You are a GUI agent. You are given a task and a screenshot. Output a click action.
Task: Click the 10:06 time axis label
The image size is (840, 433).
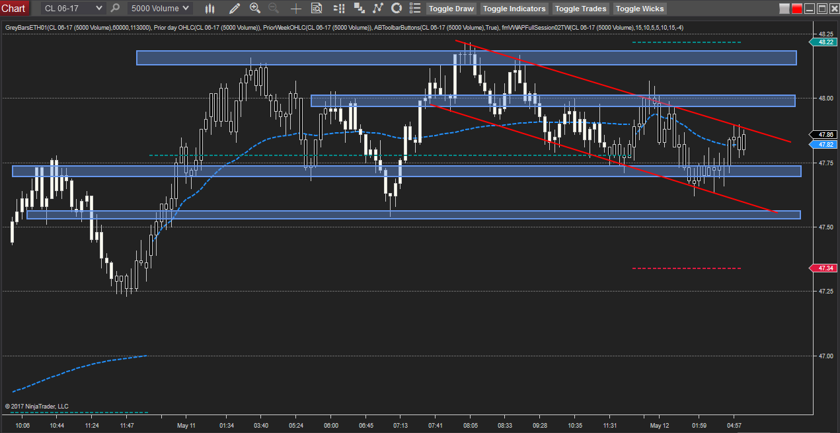[22, 425]
